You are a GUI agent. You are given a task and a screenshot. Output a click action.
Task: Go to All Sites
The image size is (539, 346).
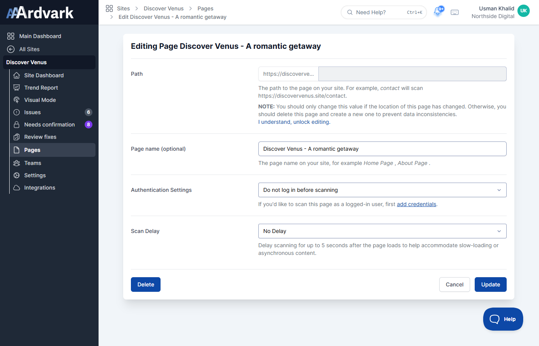coord(49,49)
